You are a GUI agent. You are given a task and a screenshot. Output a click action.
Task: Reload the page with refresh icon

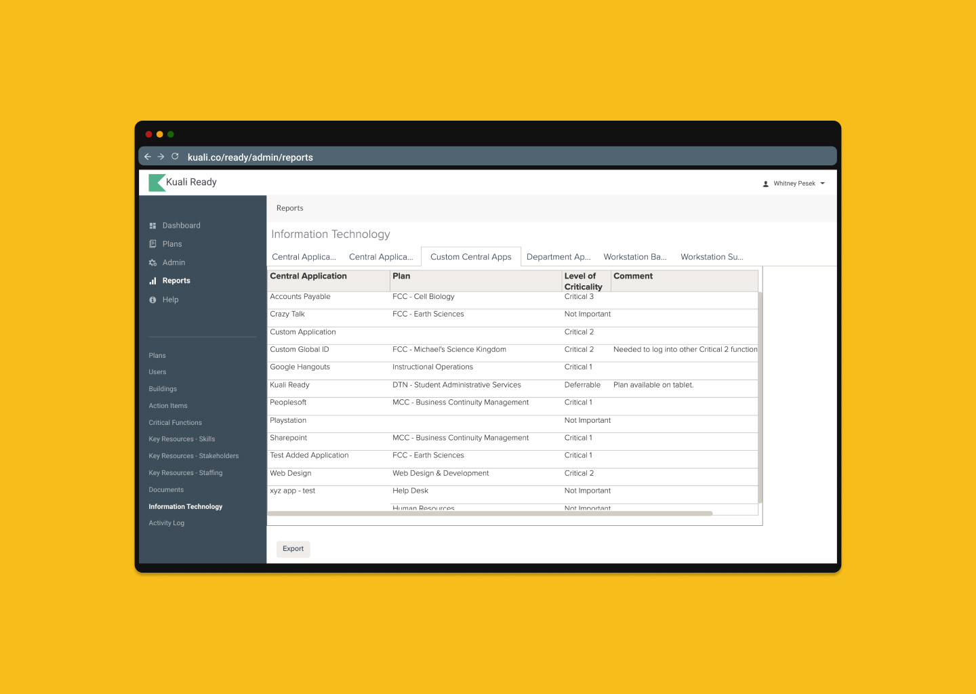[x=175, y=157]
